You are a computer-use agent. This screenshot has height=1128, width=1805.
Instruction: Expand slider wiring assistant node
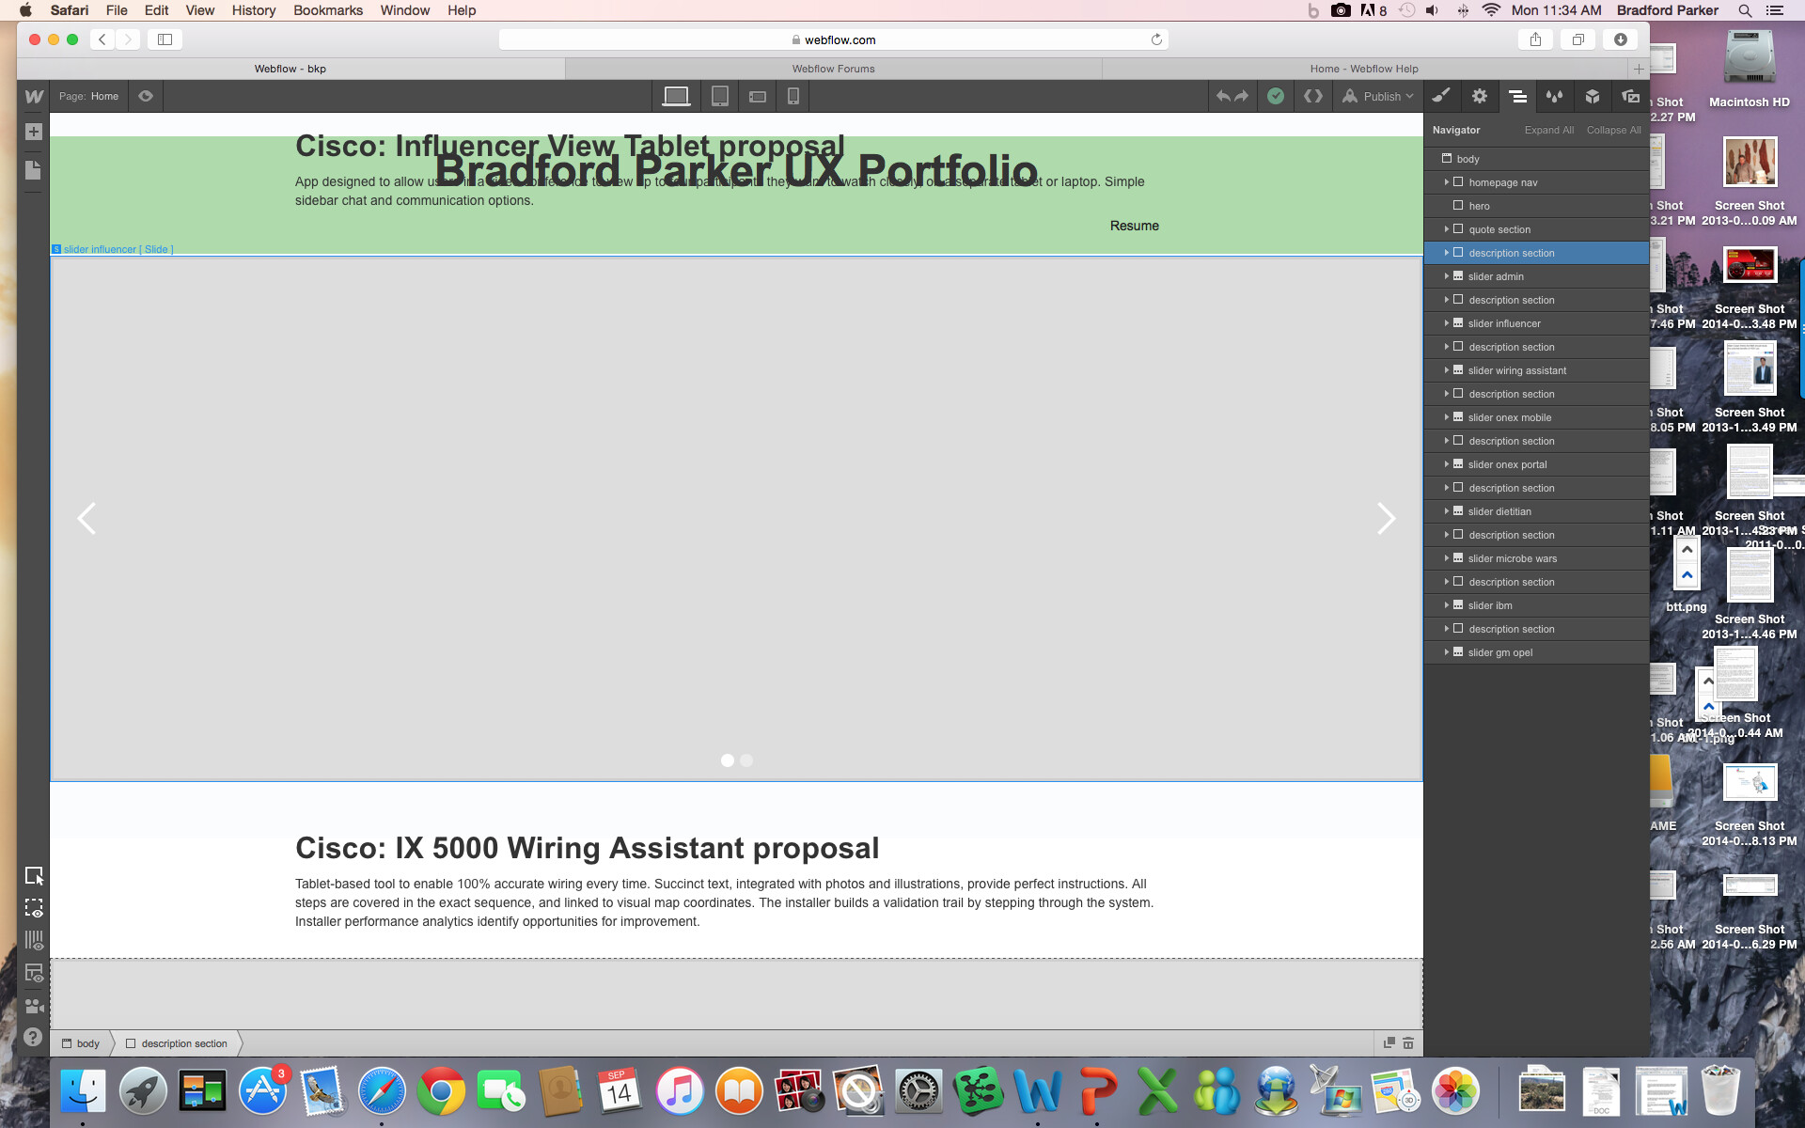click(1447, 370)
